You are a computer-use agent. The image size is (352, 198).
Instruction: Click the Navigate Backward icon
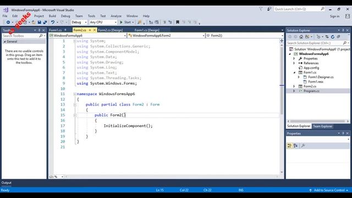point(8,22)
